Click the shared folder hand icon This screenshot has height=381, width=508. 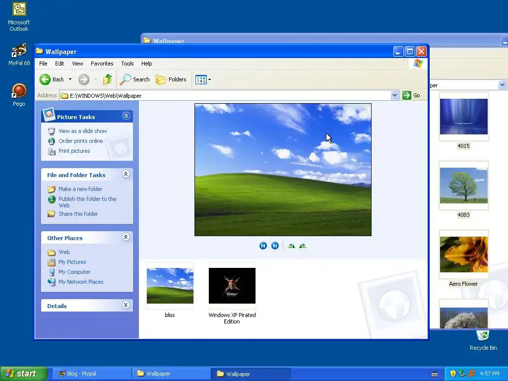pos(52,214)
